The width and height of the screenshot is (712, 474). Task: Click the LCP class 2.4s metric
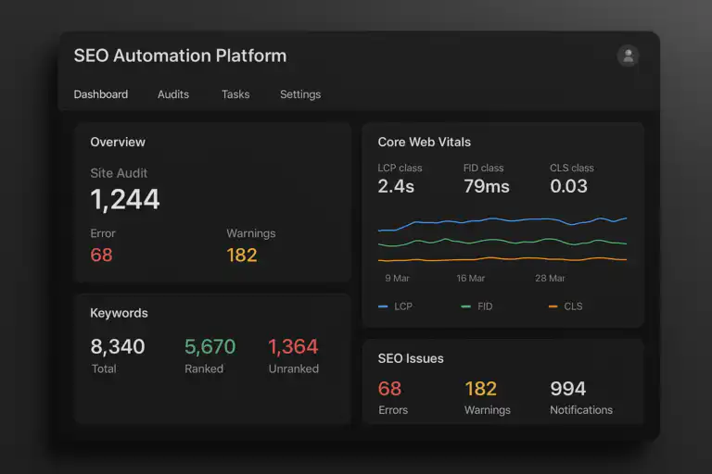point(396,186)
